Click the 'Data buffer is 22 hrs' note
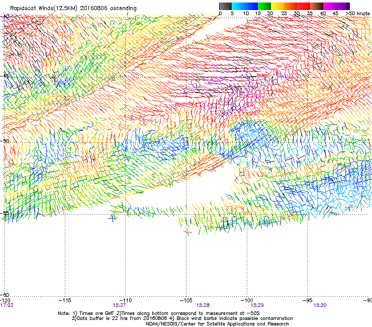Screen dimensions: 372x327 [x=182, y=318]
